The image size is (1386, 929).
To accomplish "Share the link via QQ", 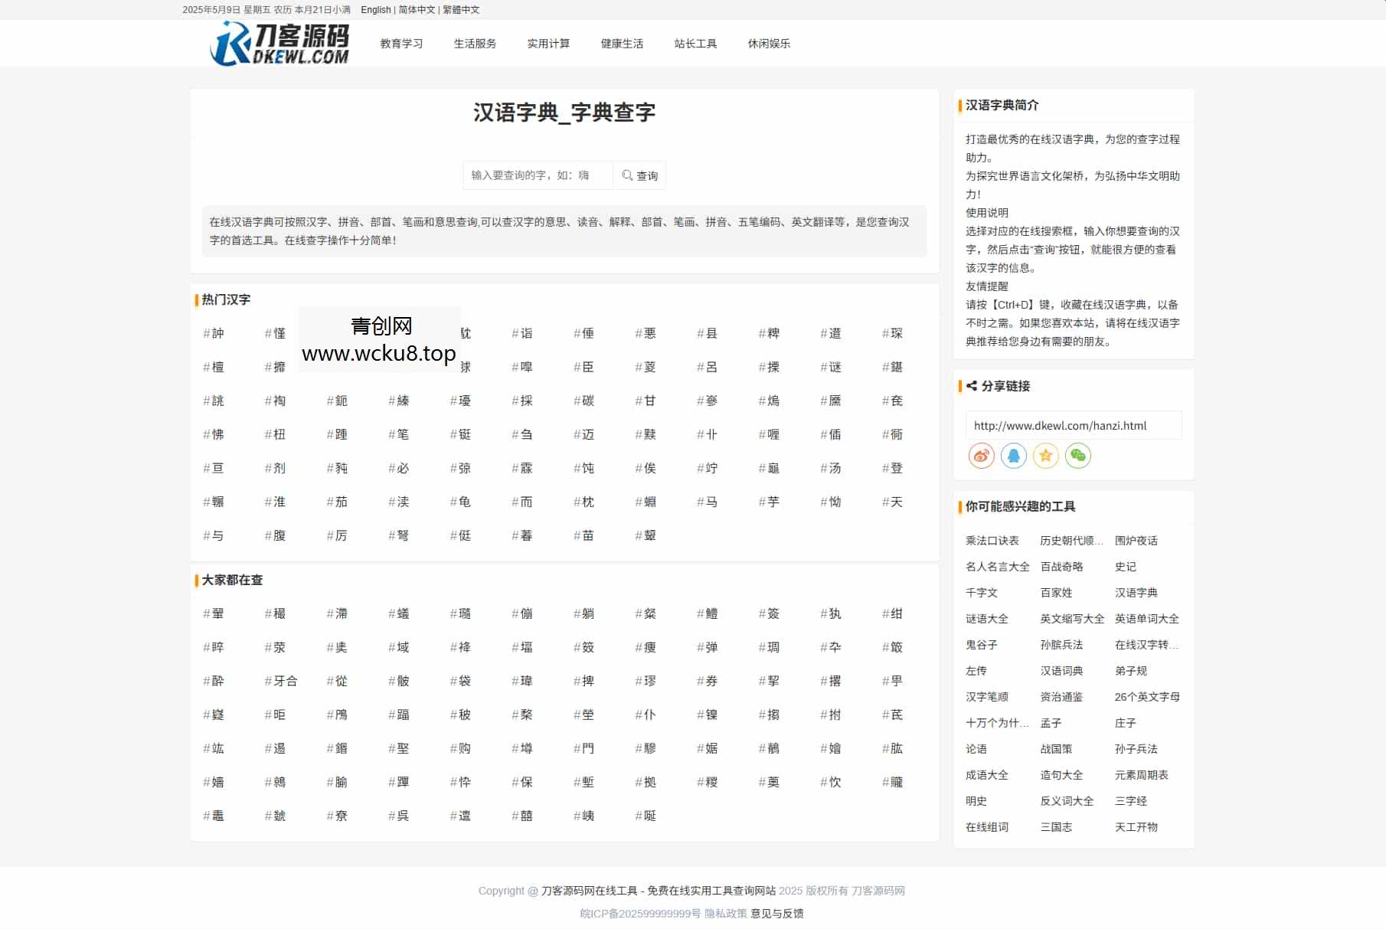I will [1013, 456].
